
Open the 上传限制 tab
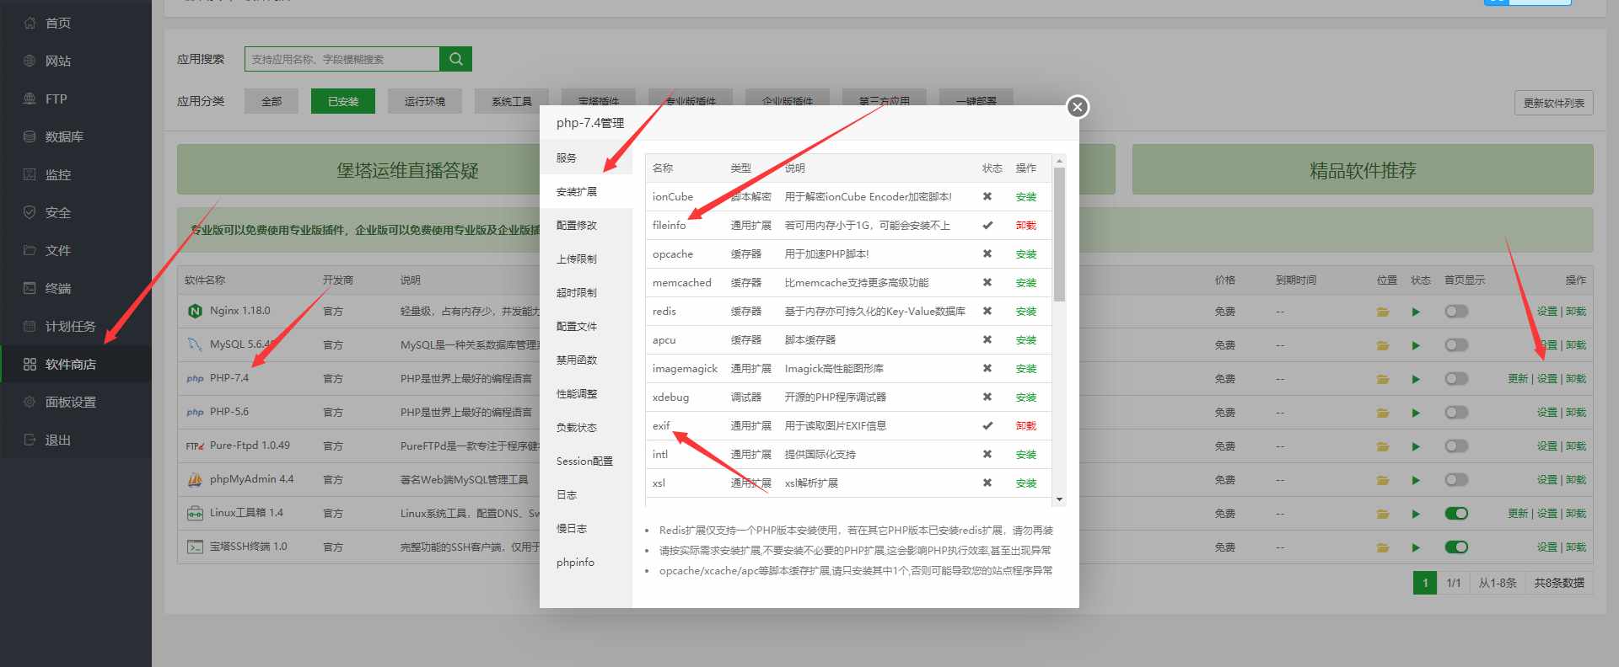(586, 259)
